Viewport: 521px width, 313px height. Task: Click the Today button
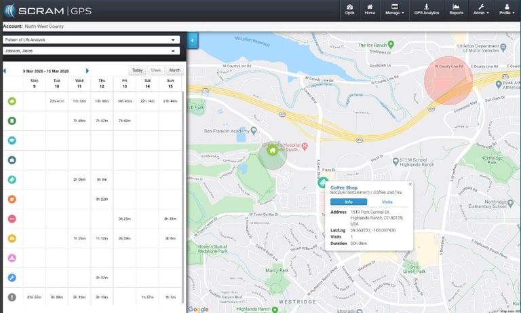137,71
